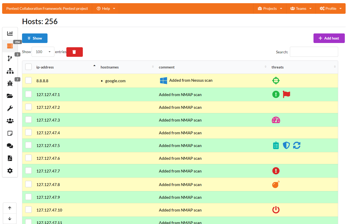Image resolution: width=348 pixels, height=224 pixels.
Task: Open the chat comments sidebar icon
Action: pos(10,146)
